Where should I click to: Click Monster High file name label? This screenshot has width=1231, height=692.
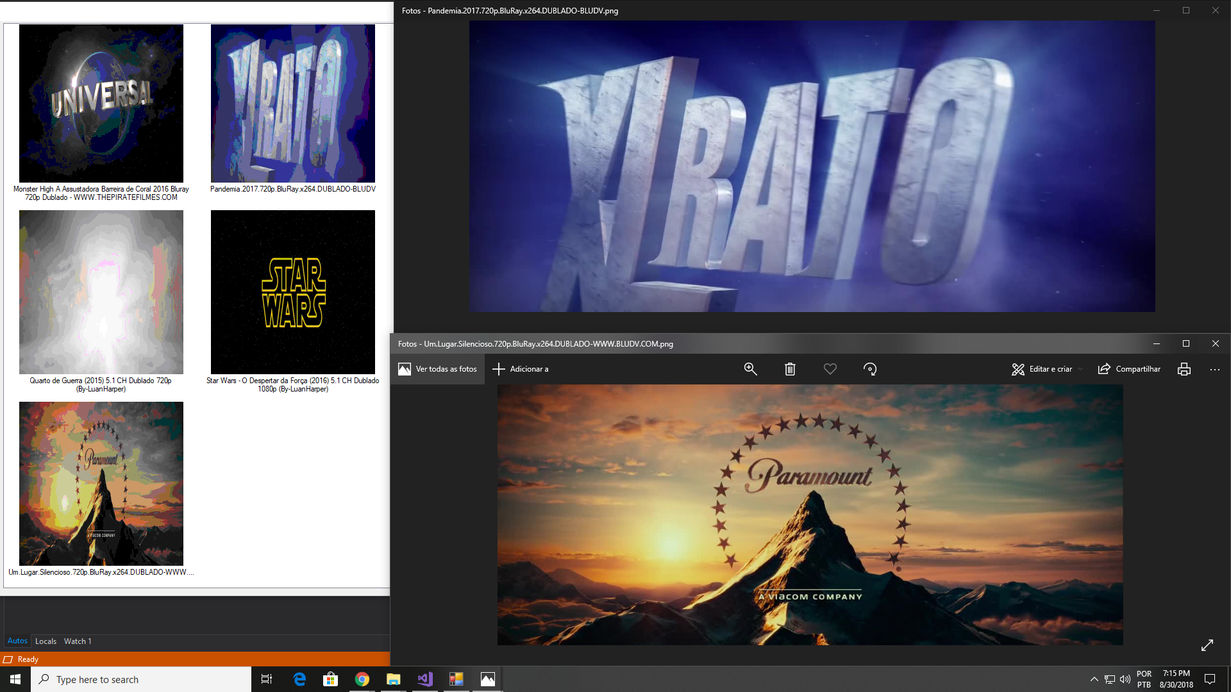coord(101,193)
